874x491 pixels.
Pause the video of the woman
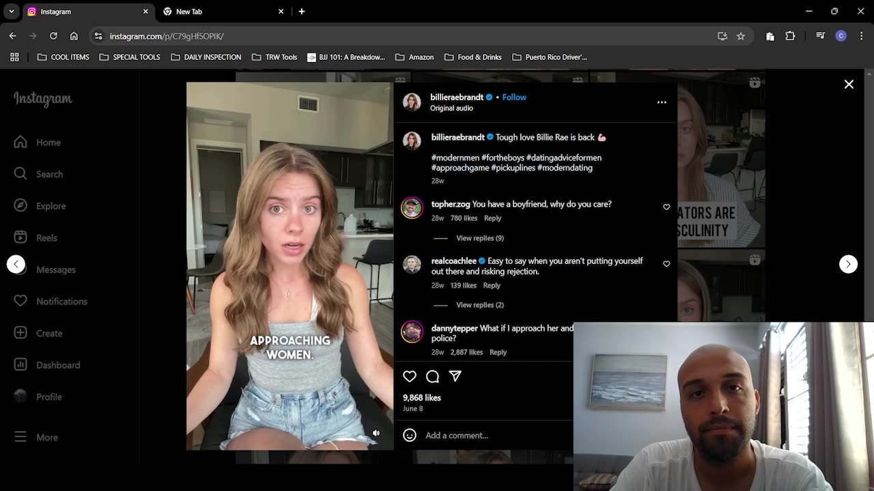tap(290, 266)
